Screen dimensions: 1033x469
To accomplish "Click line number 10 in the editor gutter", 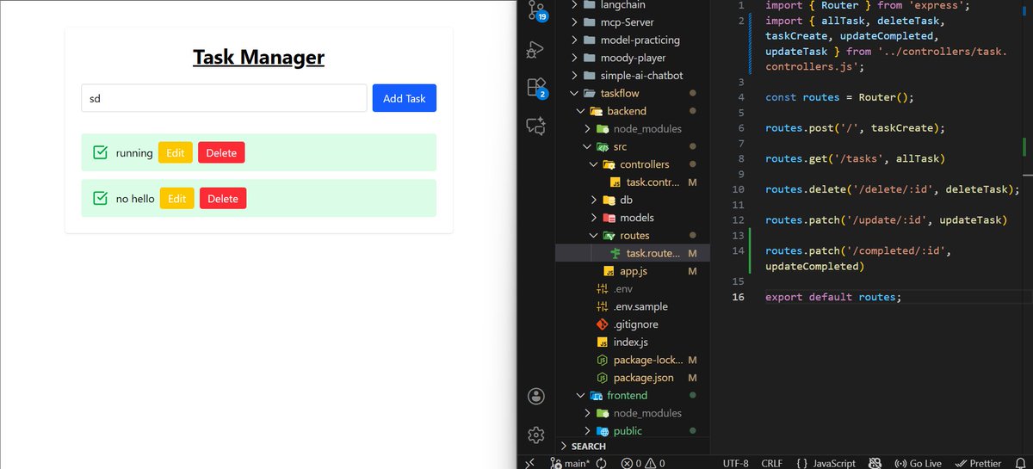I will click(739, 189).
